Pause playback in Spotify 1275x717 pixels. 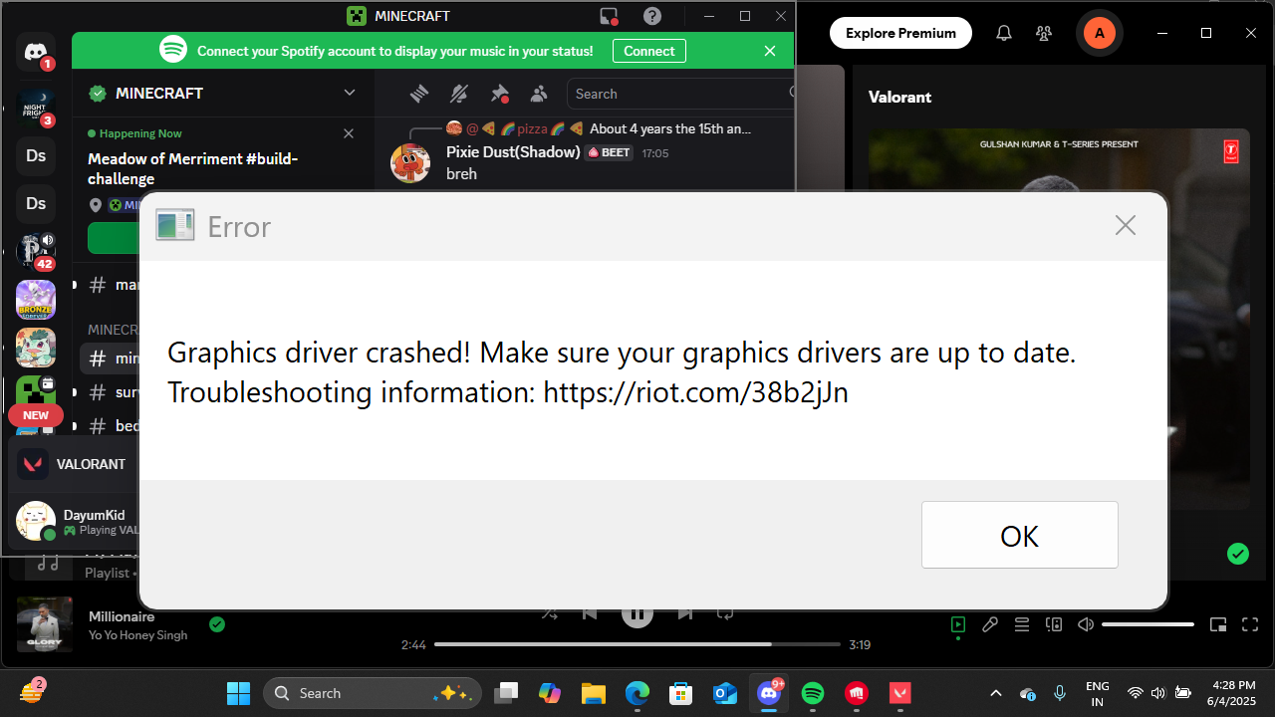click(x=637, y=612)
